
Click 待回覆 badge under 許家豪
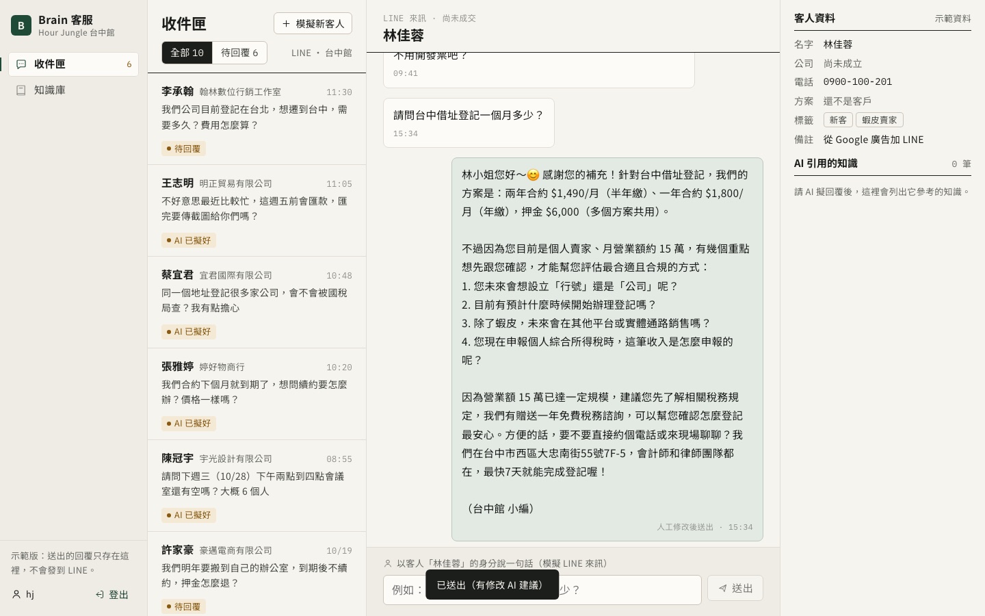184,606
